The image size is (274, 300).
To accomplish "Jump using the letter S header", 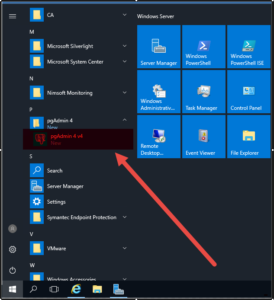I will click(x=31, y=156).
